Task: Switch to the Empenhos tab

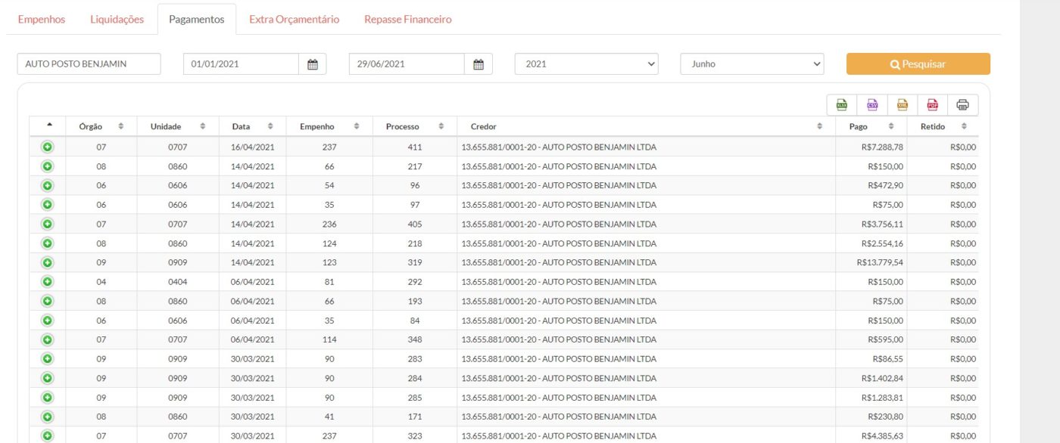Action: 42,20
